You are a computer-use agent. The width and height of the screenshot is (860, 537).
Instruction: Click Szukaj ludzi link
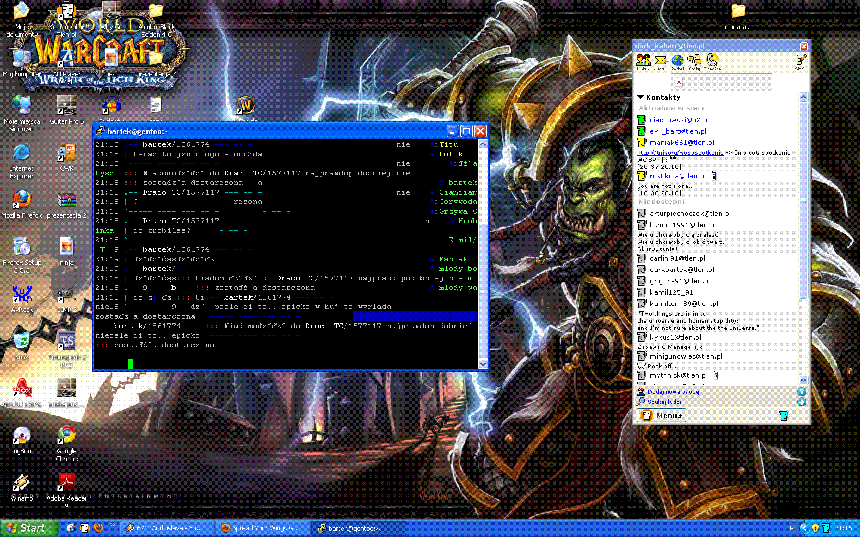(664, 402)
